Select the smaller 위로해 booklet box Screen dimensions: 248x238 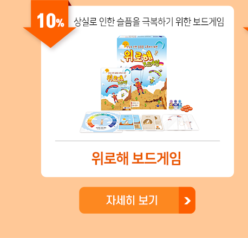[116, 89]
